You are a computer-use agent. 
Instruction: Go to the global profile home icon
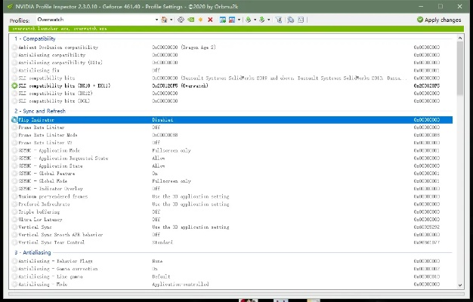(164, 20)
